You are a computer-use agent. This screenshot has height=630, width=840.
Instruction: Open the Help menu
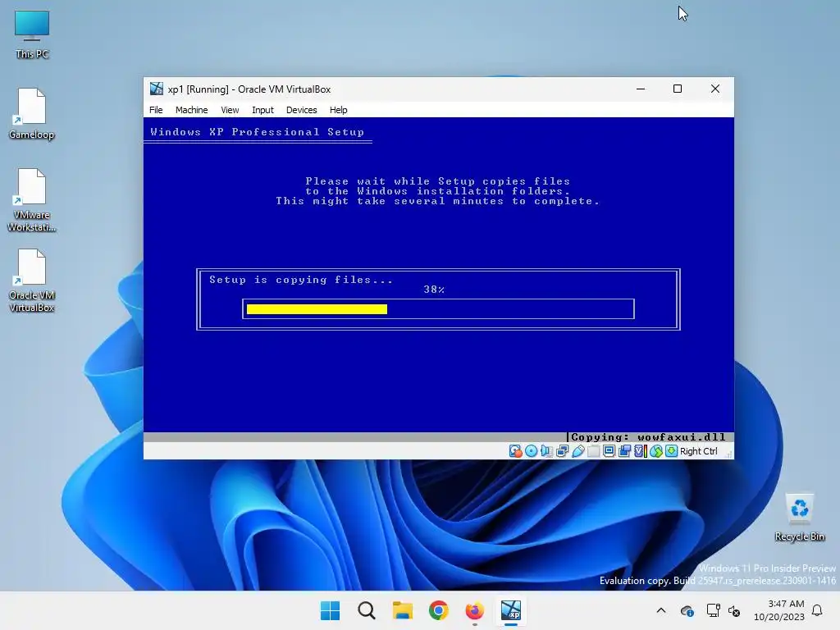pos(338,110)
